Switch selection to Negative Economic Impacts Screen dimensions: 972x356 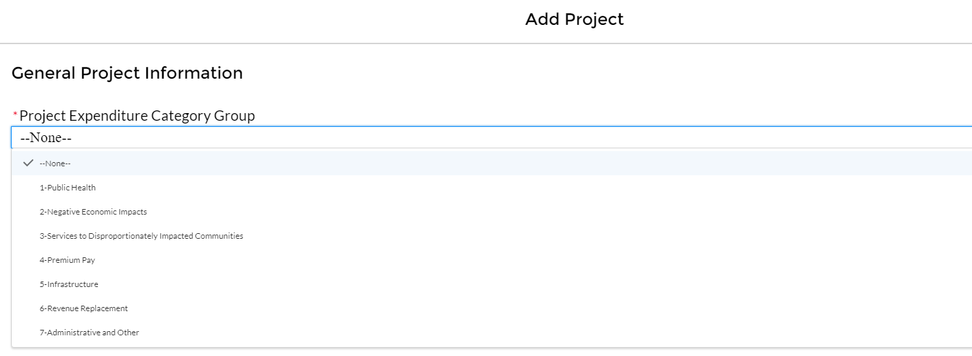tap(93, 212)
